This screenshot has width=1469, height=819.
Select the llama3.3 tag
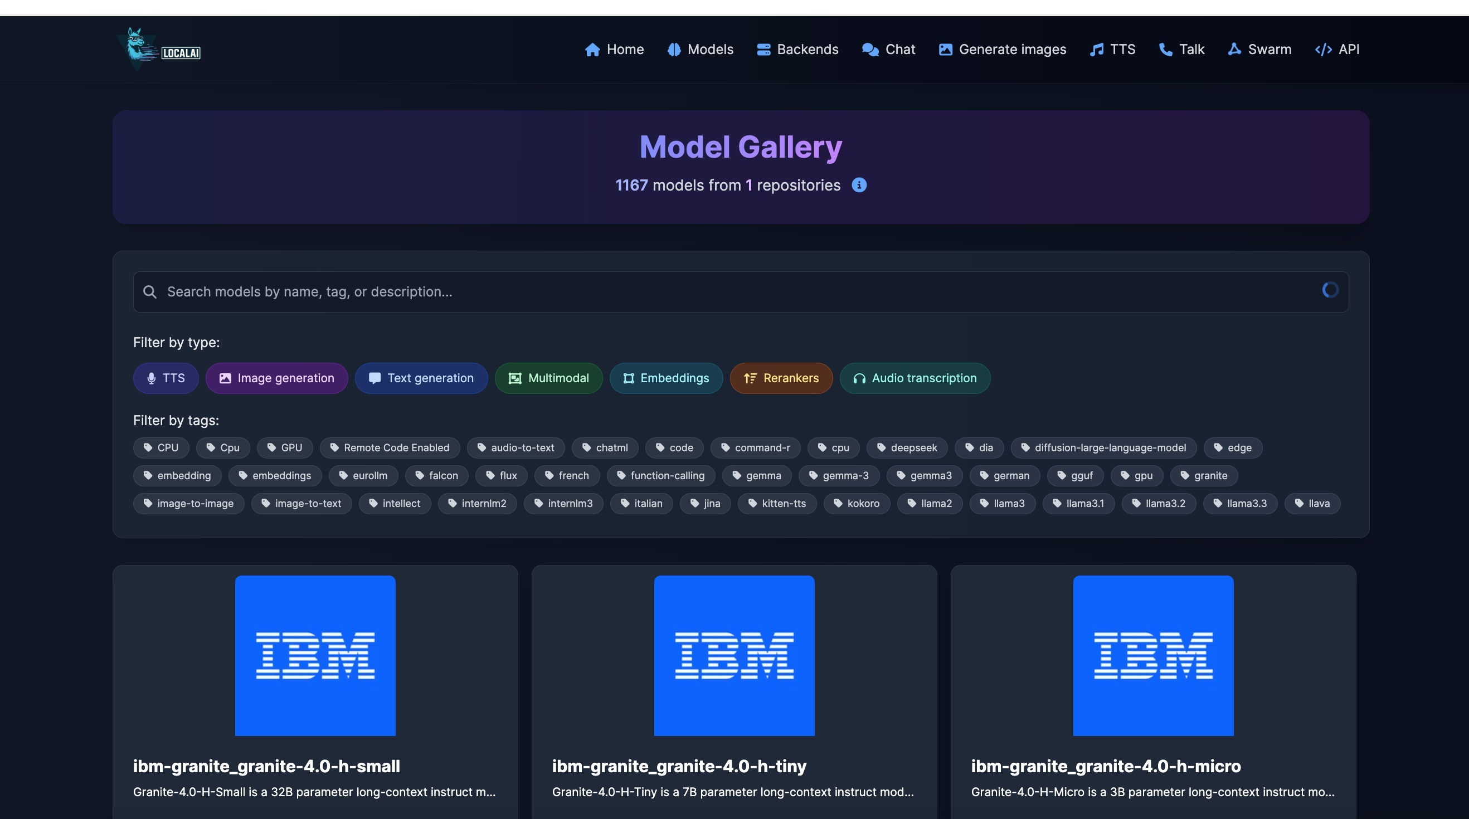[x=1241, y=504]
